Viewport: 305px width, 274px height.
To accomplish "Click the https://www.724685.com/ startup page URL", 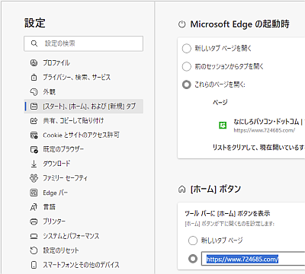I will (265, 130).
